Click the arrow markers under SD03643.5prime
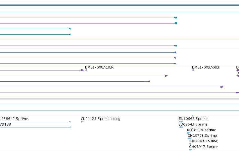This screenshot has height=151, width=239. coord(181,127)
